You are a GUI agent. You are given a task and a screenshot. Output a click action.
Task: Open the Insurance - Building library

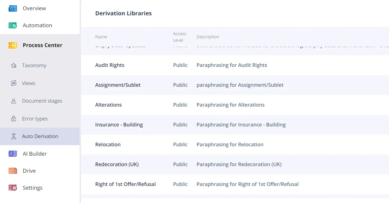119,125
